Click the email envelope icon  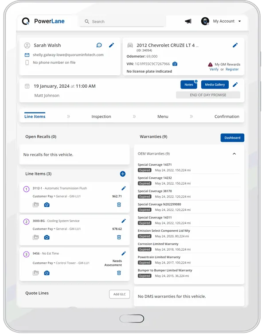[27, 55]
